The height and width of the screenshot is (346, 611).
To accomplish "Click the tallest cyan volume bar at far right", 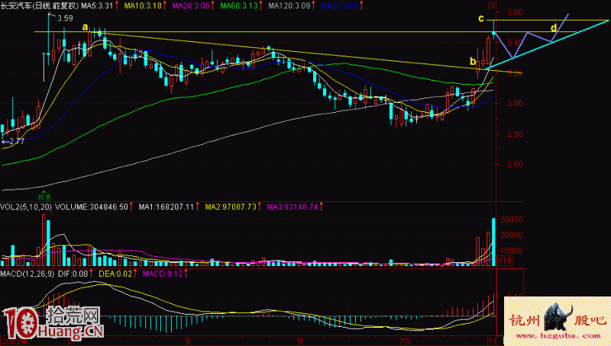I will coord(493,242).
